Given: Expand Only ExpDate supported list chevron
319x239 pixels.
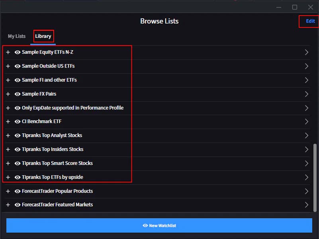Looking at the screenshot, I should (307, 108).
